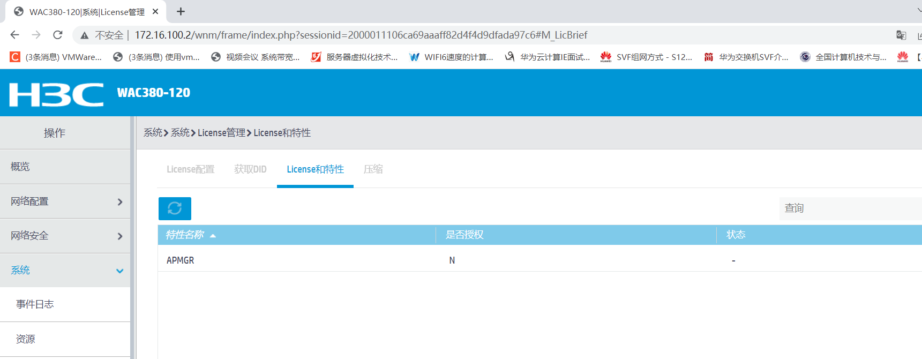This screenshot has width=922, height=359.
Task: Open 事件日志 in the sidebar
Action: (65, 304)
